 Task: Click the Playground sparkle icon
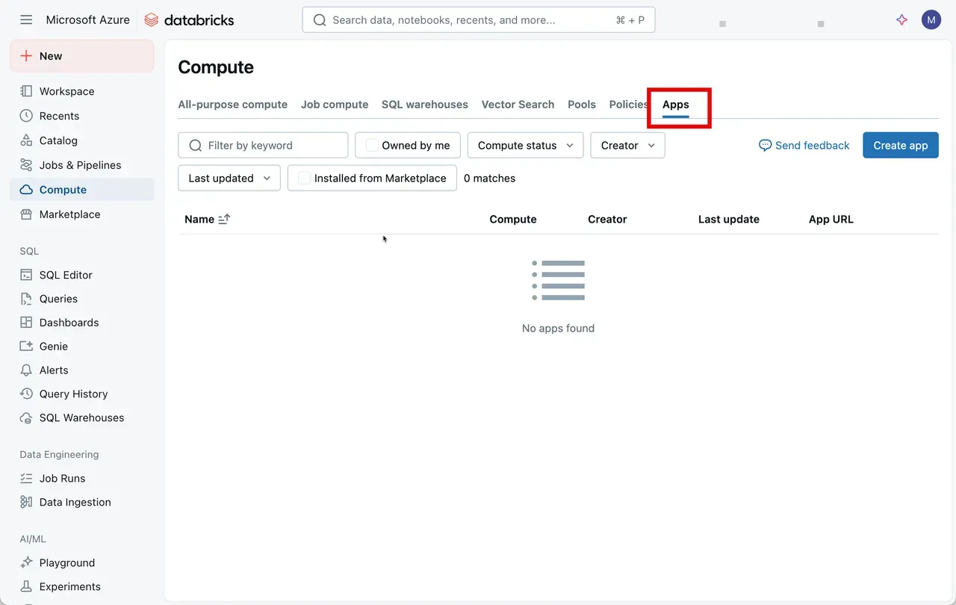click(x=26, y=562)
